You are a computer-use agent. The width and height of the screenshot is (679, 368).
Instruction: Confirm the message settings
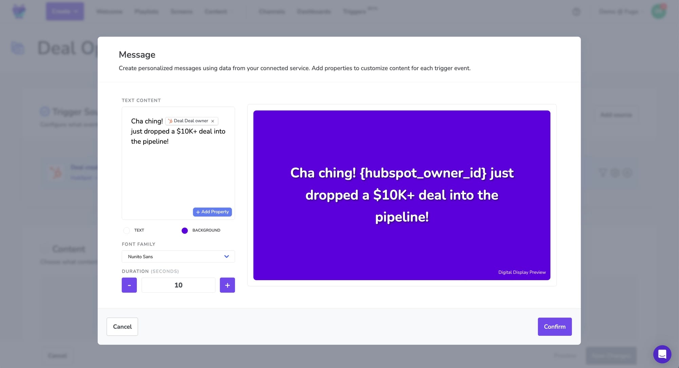554,327
